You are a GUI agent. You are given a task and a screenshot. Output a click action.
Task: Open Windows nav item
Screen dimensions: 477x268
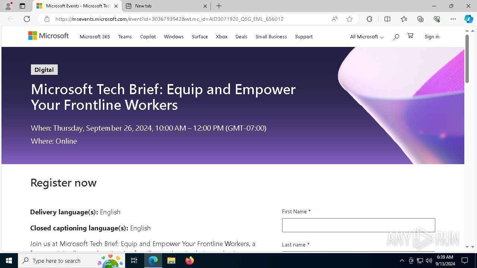point(174,36)
